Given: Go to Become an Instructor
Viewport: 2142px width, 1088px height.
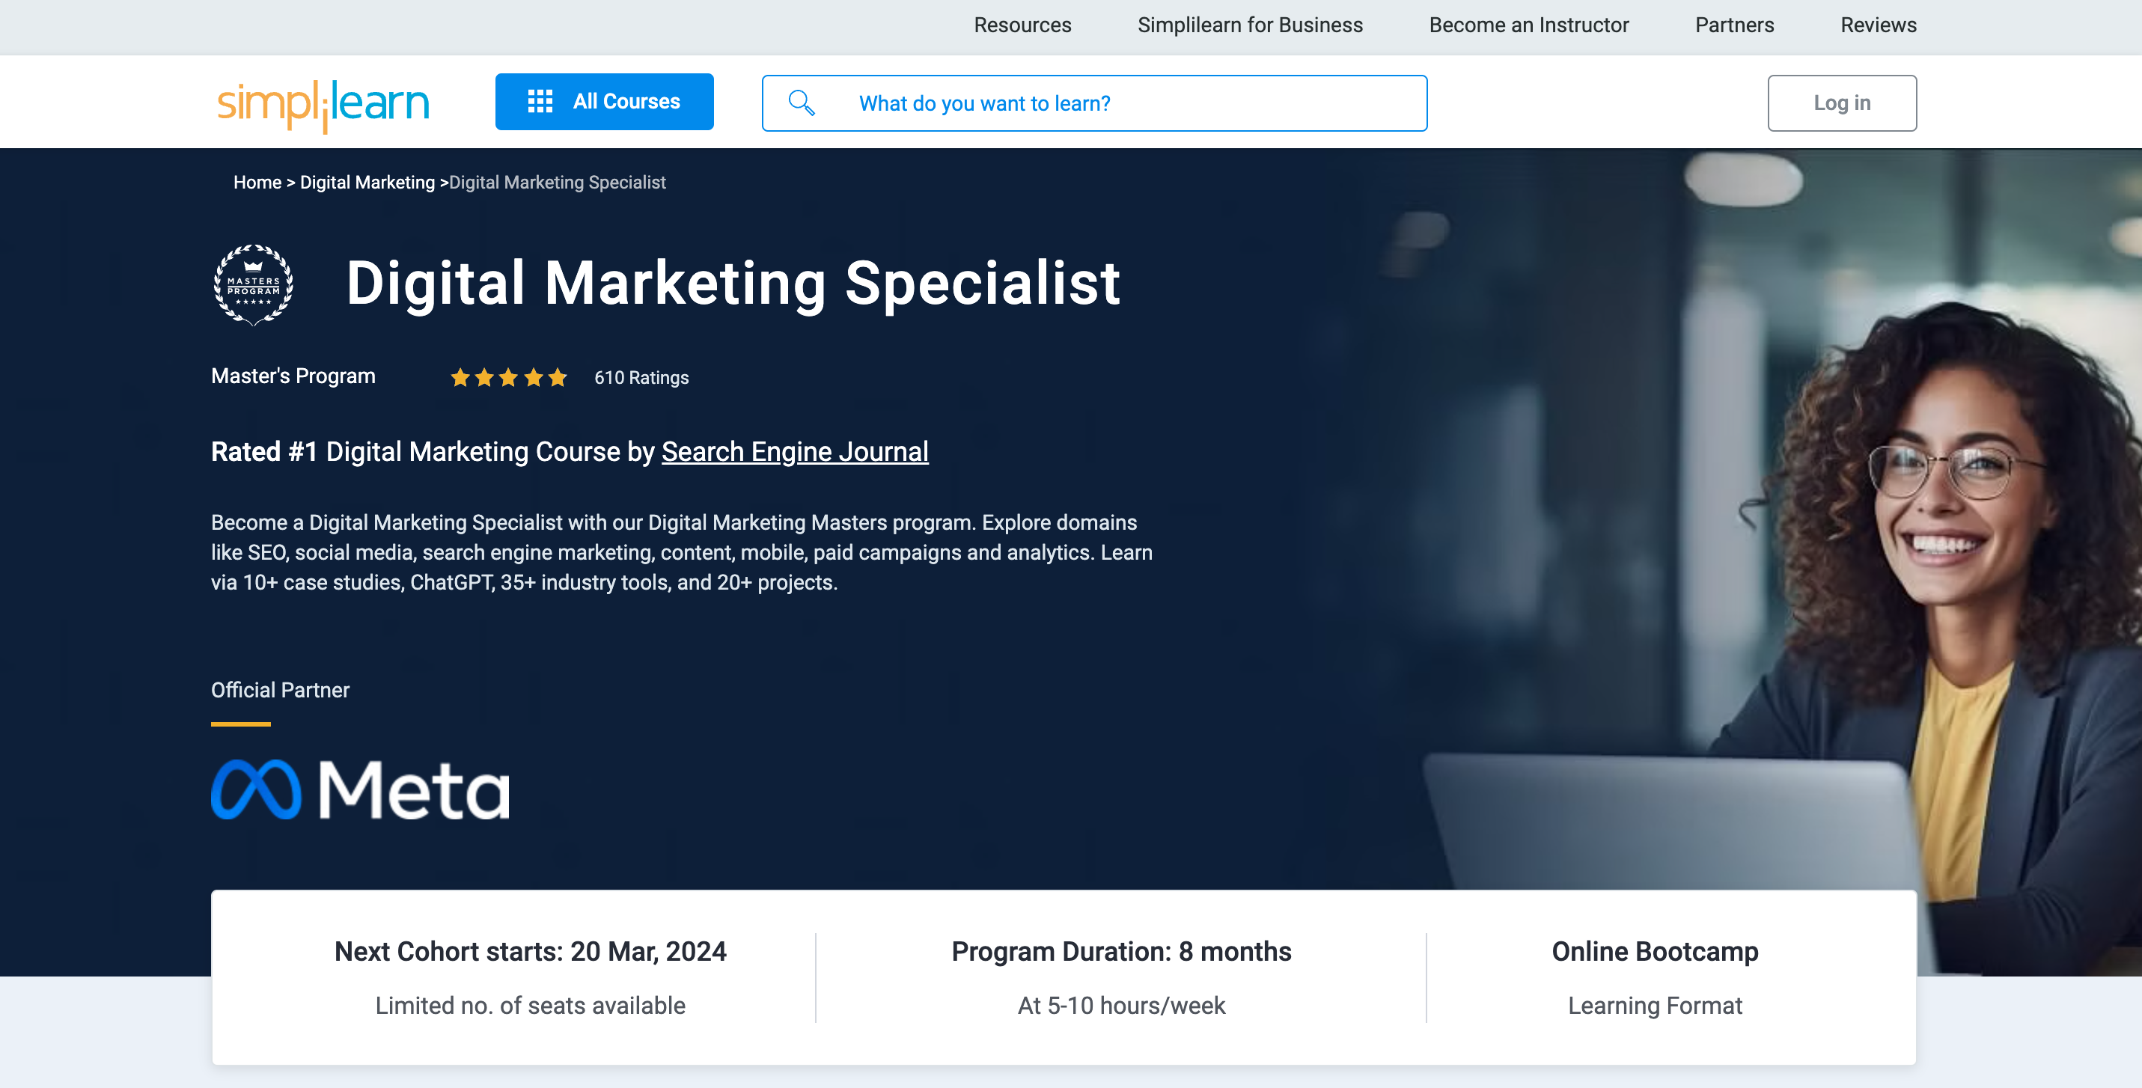Looking at the screenshot, I should pos(1528,25).
